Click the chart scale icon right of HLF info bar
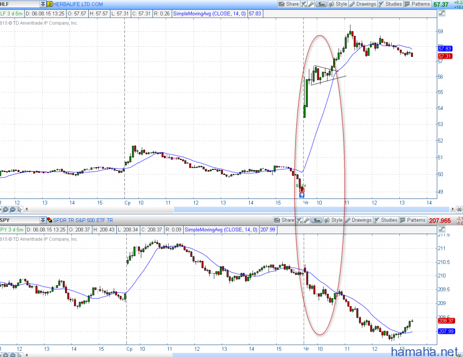Screen dimensions: 463x357 pos(442,13)
